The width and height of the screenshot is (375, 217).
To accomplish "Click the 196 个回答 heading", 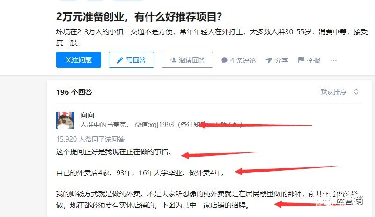I will tap(74, 92).
